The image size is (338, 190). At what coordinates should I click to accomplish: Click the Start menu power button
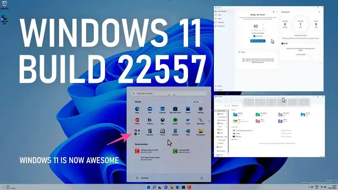click(202, 178)
